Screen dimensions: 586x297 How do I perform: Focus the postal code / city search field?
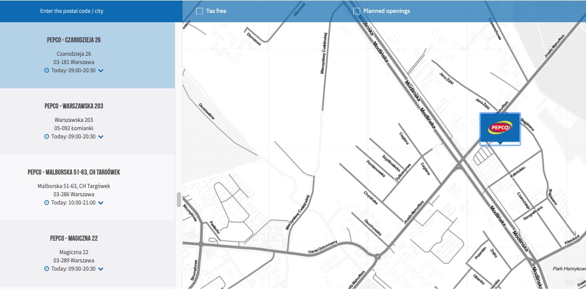72,11
